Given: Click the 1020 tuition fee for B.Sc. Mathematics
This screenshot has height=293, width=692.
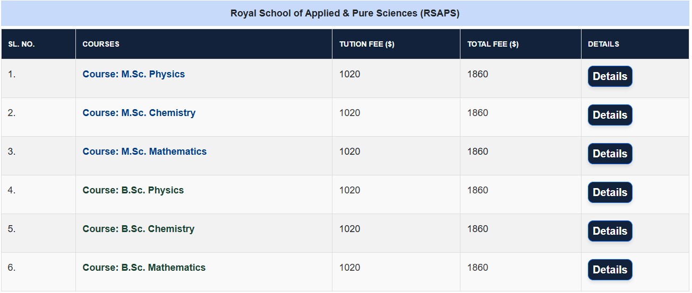Looking at the screenshot, I should 349,268.
